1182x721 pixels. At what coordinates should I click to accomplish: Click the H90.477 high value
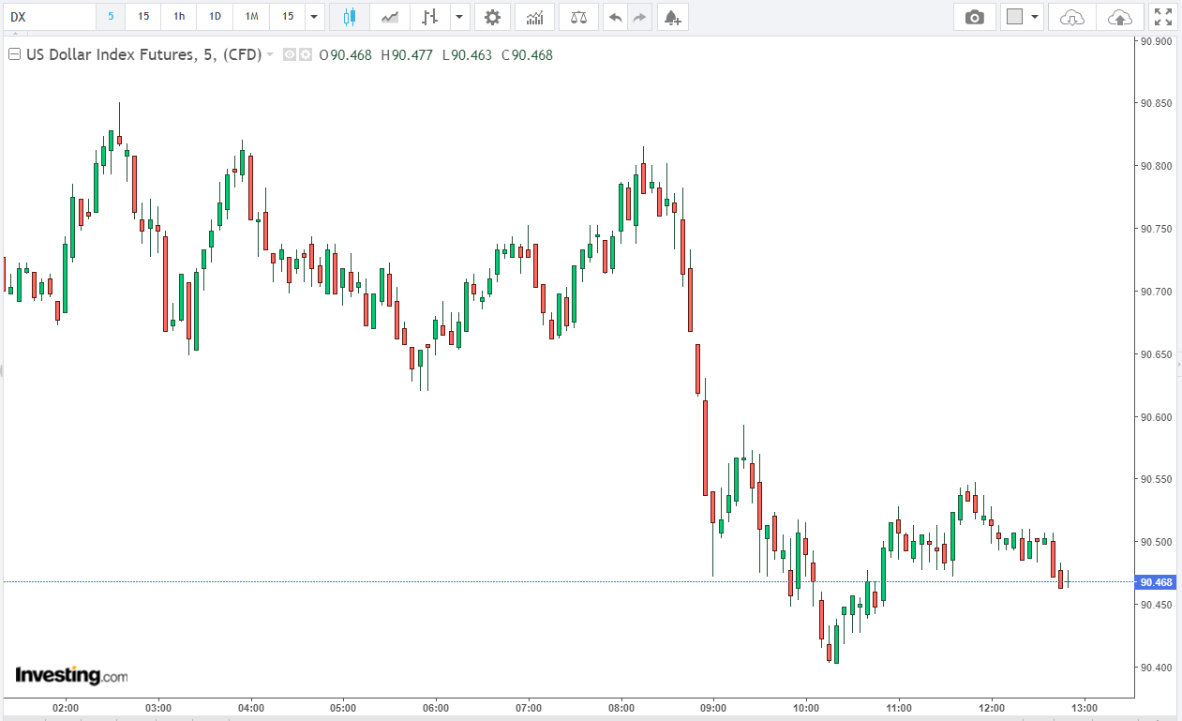(406, 54)
